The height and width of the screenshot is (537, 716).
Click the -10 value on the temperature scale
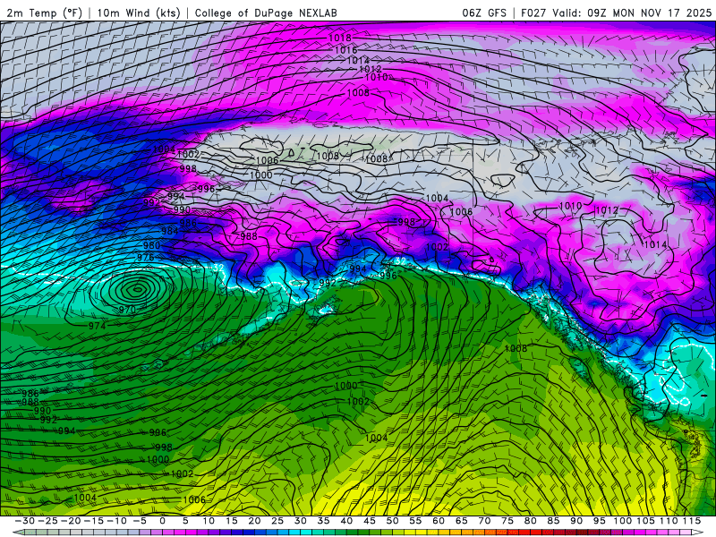click(117, 521)
